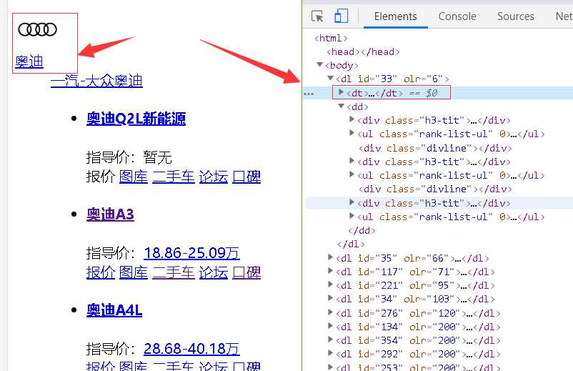Screen dimensions: 573x371
Task: Expand the second ul class="rank-list-ul" node
Action: 352,174
